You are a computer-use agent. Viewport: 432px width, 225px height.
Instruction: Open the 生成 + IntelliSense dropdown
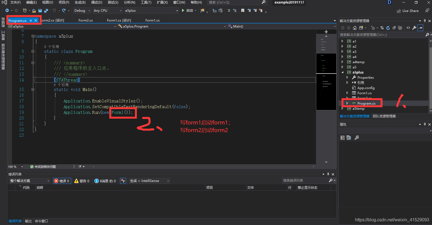[149, 181]
